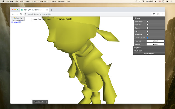Enable the skeleton checkbox

148,28
